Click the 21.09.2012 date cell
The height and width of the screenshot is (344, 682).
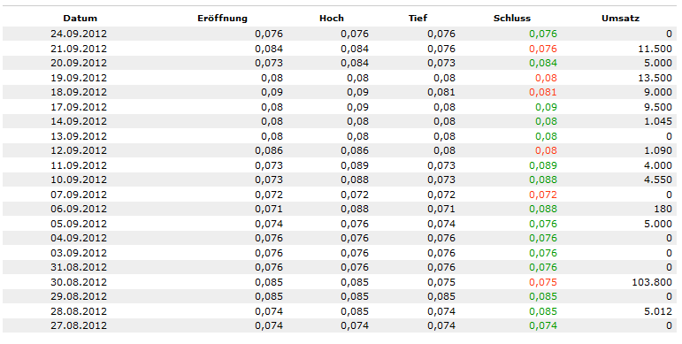[x=79, y=49]
